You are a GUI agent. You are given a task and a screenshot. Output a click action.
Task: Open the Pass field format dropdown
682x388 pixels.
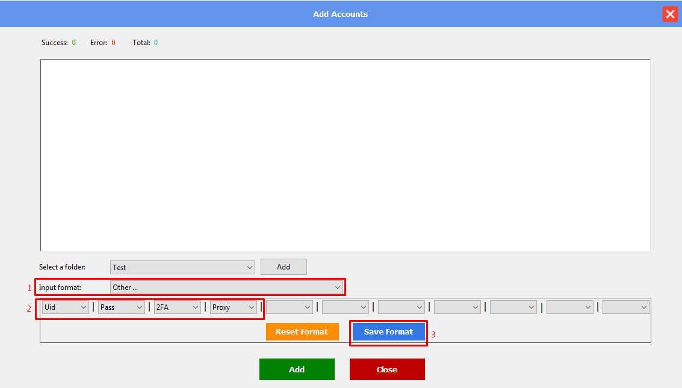(122, 307)
